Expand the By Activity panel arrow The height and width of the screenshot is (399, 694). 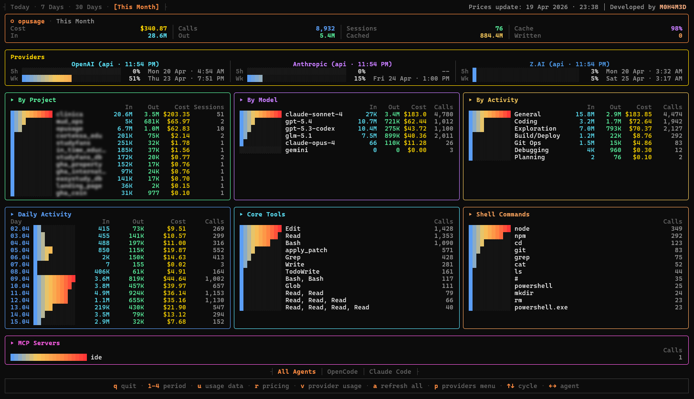coord(471,100)
